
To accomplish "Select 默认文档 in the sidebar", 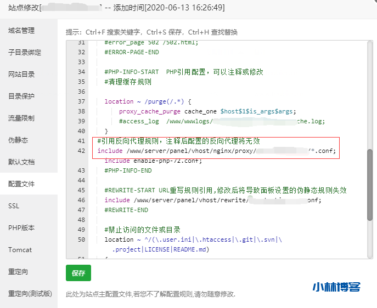I will pyautogui.click(x=21, y=162).
